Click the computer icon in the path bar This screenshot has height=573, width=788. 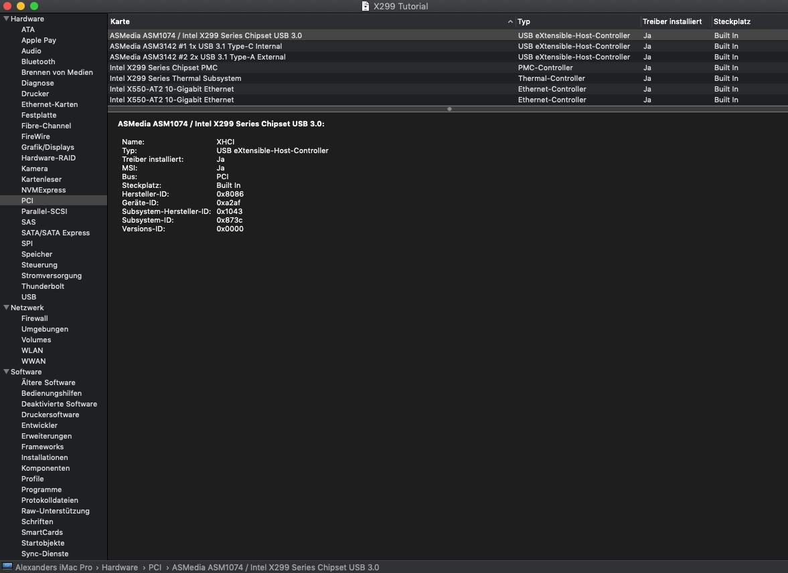click(x=7, y=567)
